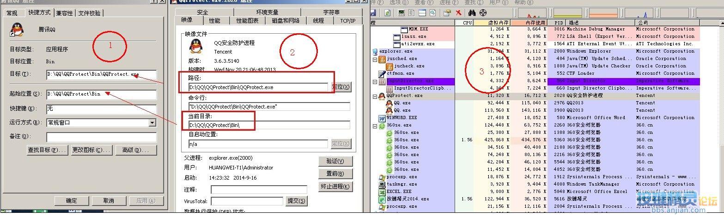Image resolution: width=724 pixels, height=217 pixels.
Task: Click the 备注 comment field in shortcut properties
Action: (x=101, y=137)
